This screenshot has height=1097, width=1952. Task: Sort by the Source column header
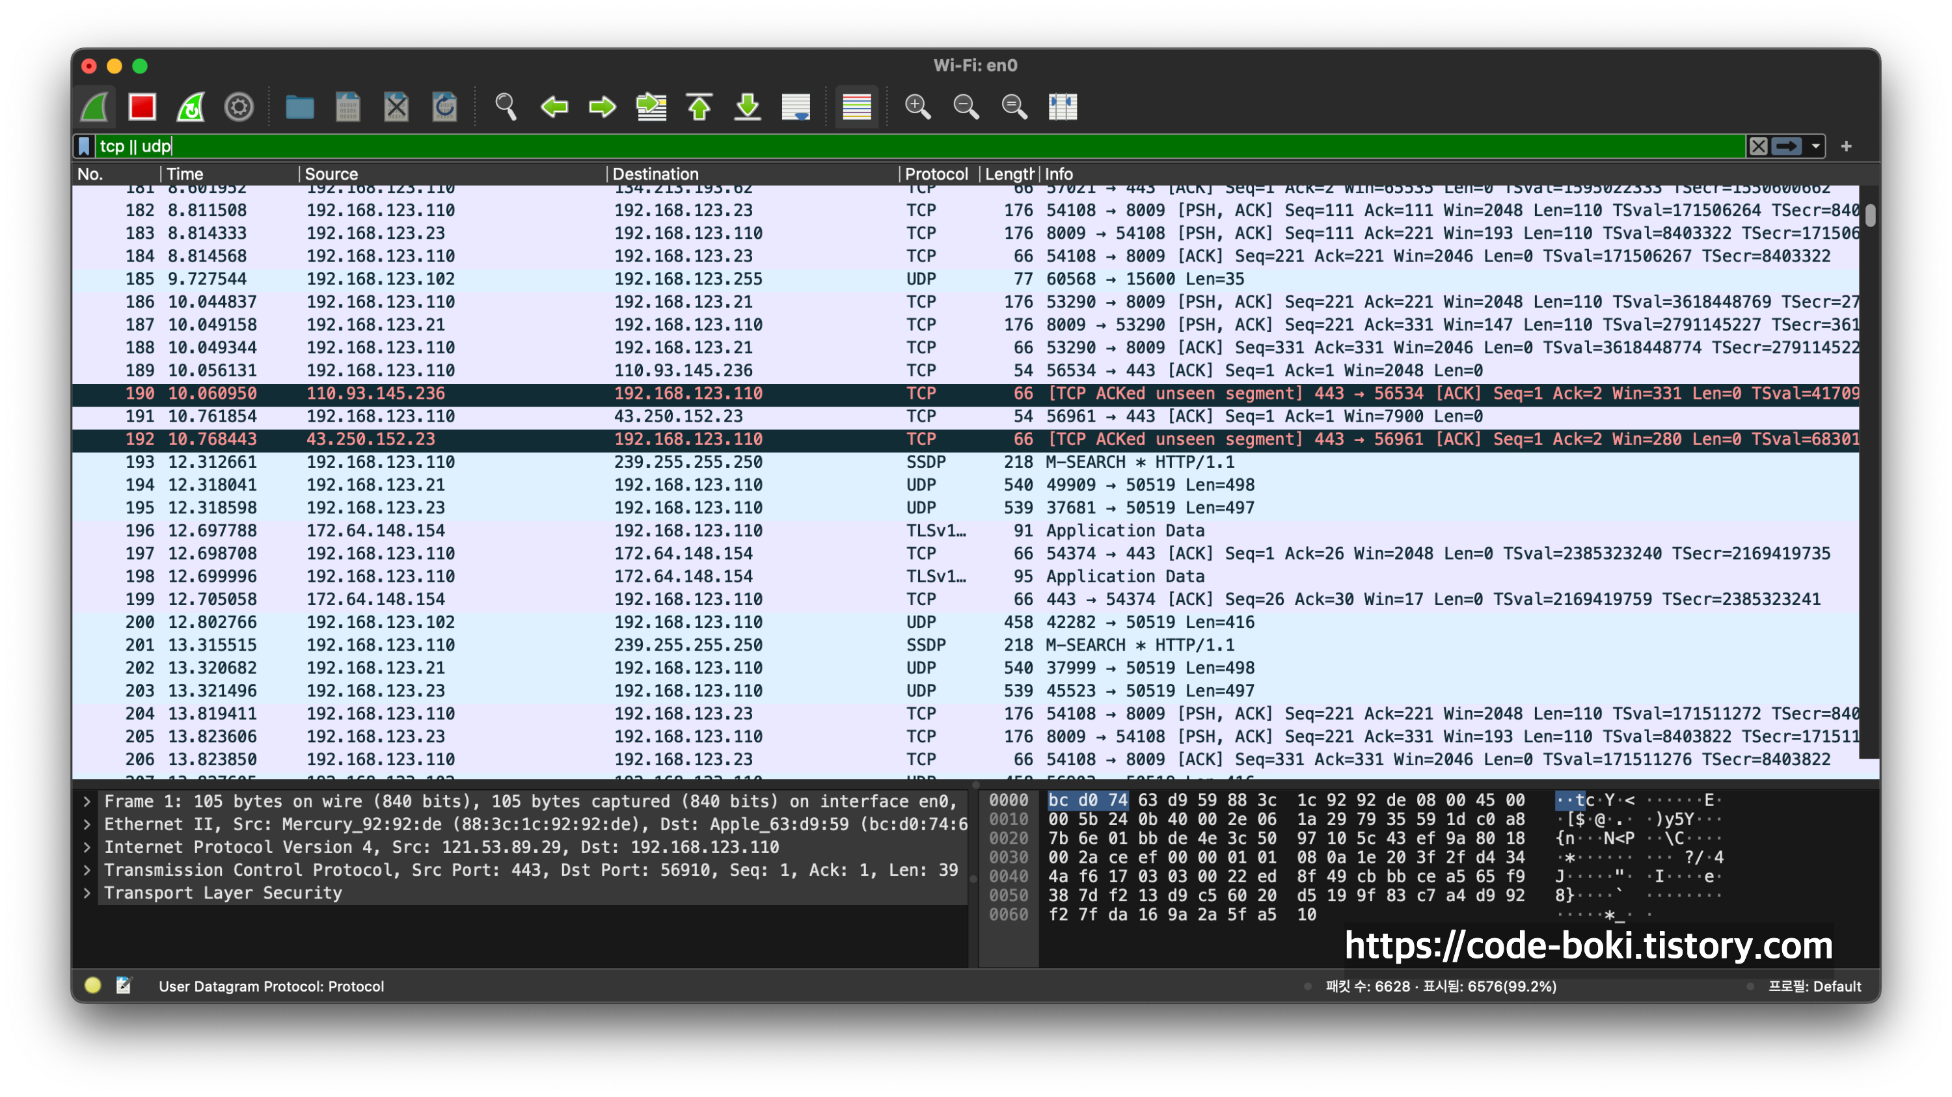coord(331,174)
